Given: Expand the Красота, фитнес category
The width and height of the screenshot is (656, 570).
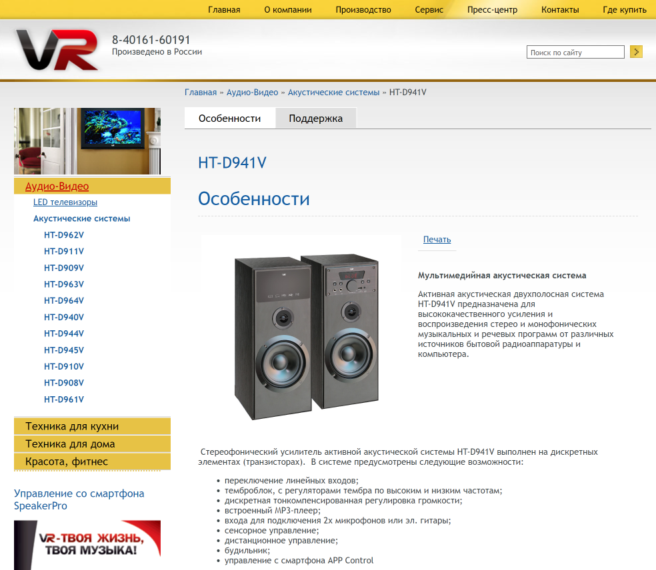Looking at the screenshot, I should (x=92, y=461).
